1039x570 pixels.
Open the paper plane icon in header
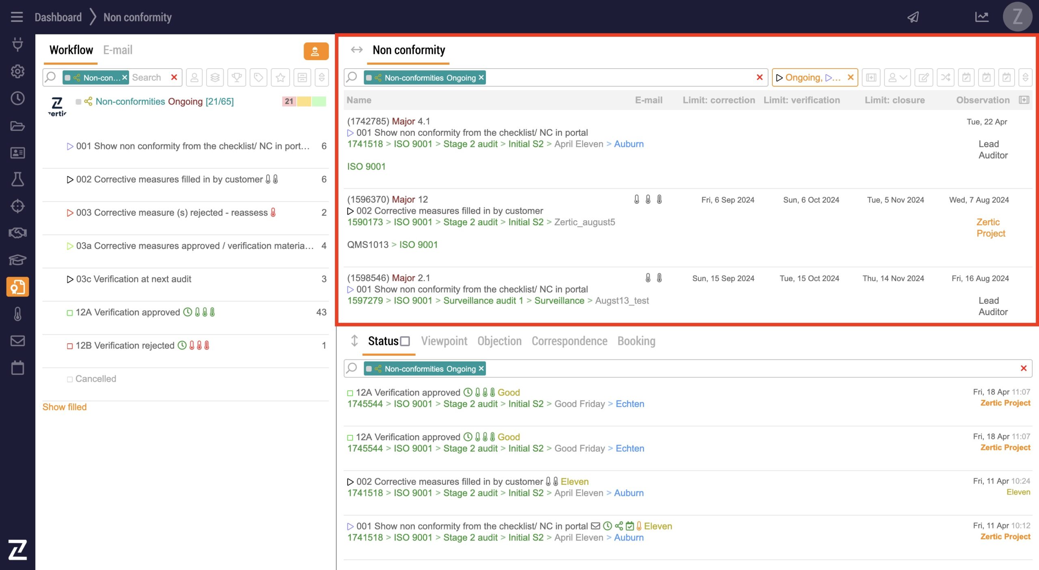click(x=913, y=17)
